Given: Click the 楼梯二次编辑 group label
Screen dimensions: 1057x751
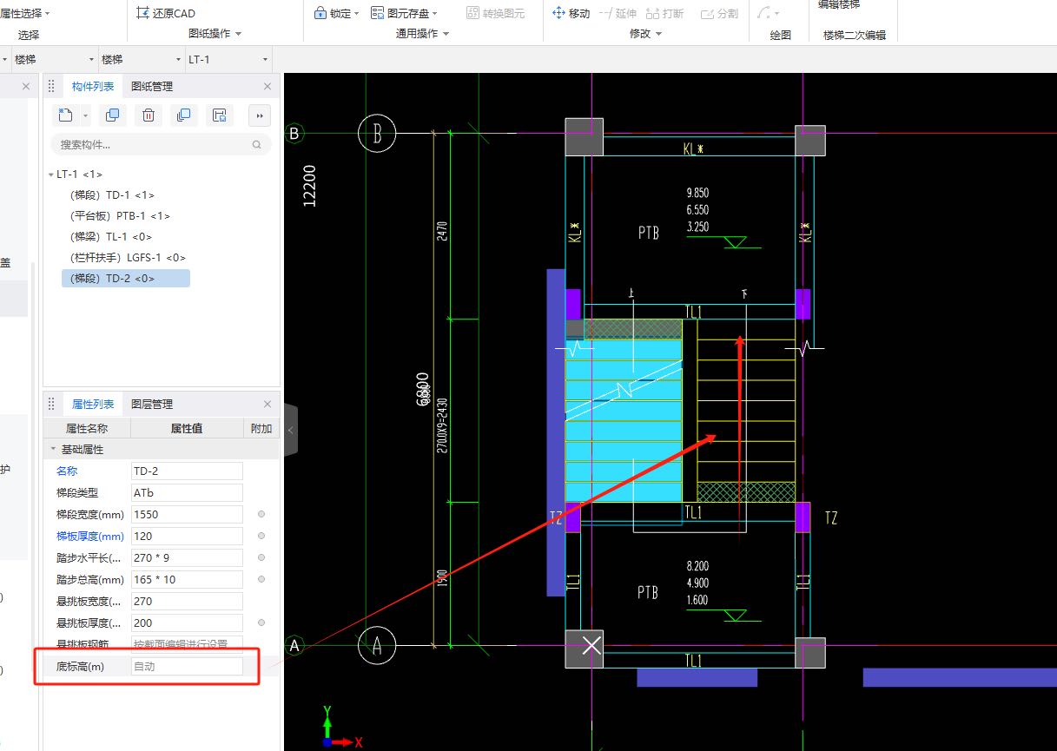Looking at the screenshot, I should (855, 35).
